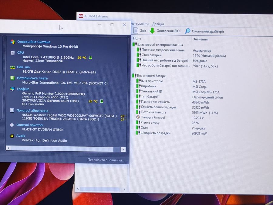Click battery icon on Рівень зносу row
The width and height of the screenshot is (273, 205).
138,122
